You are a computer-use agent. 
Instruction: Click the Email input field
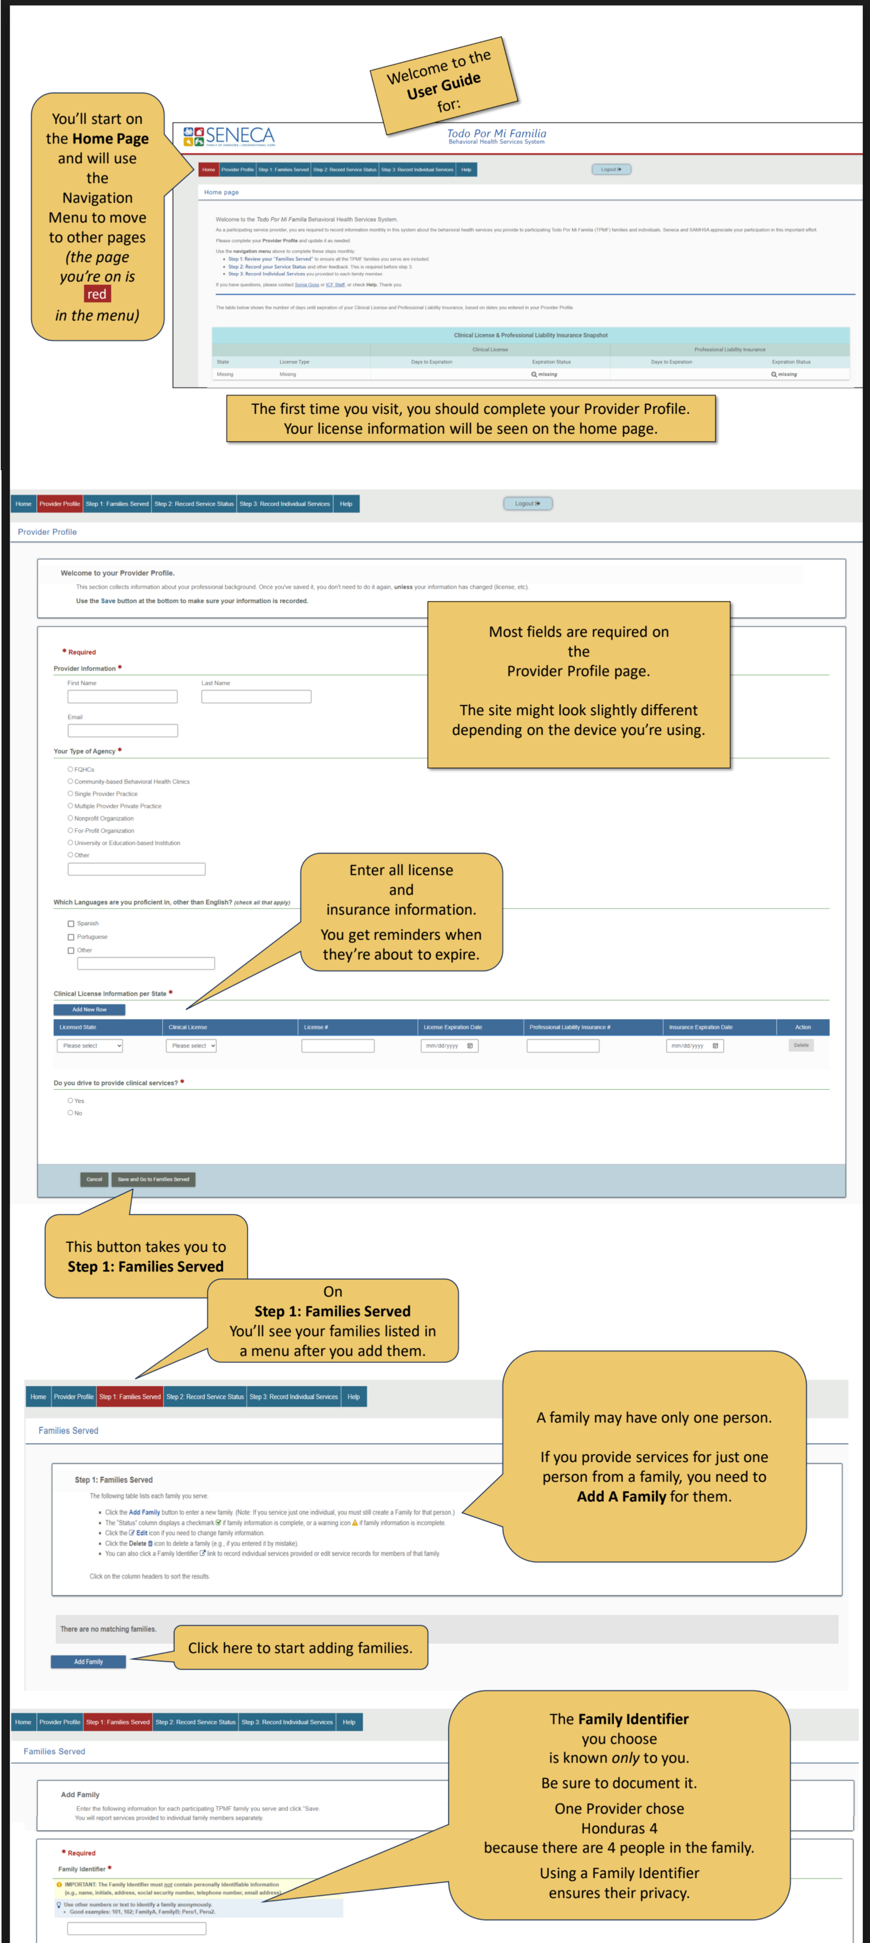(123, 730)
